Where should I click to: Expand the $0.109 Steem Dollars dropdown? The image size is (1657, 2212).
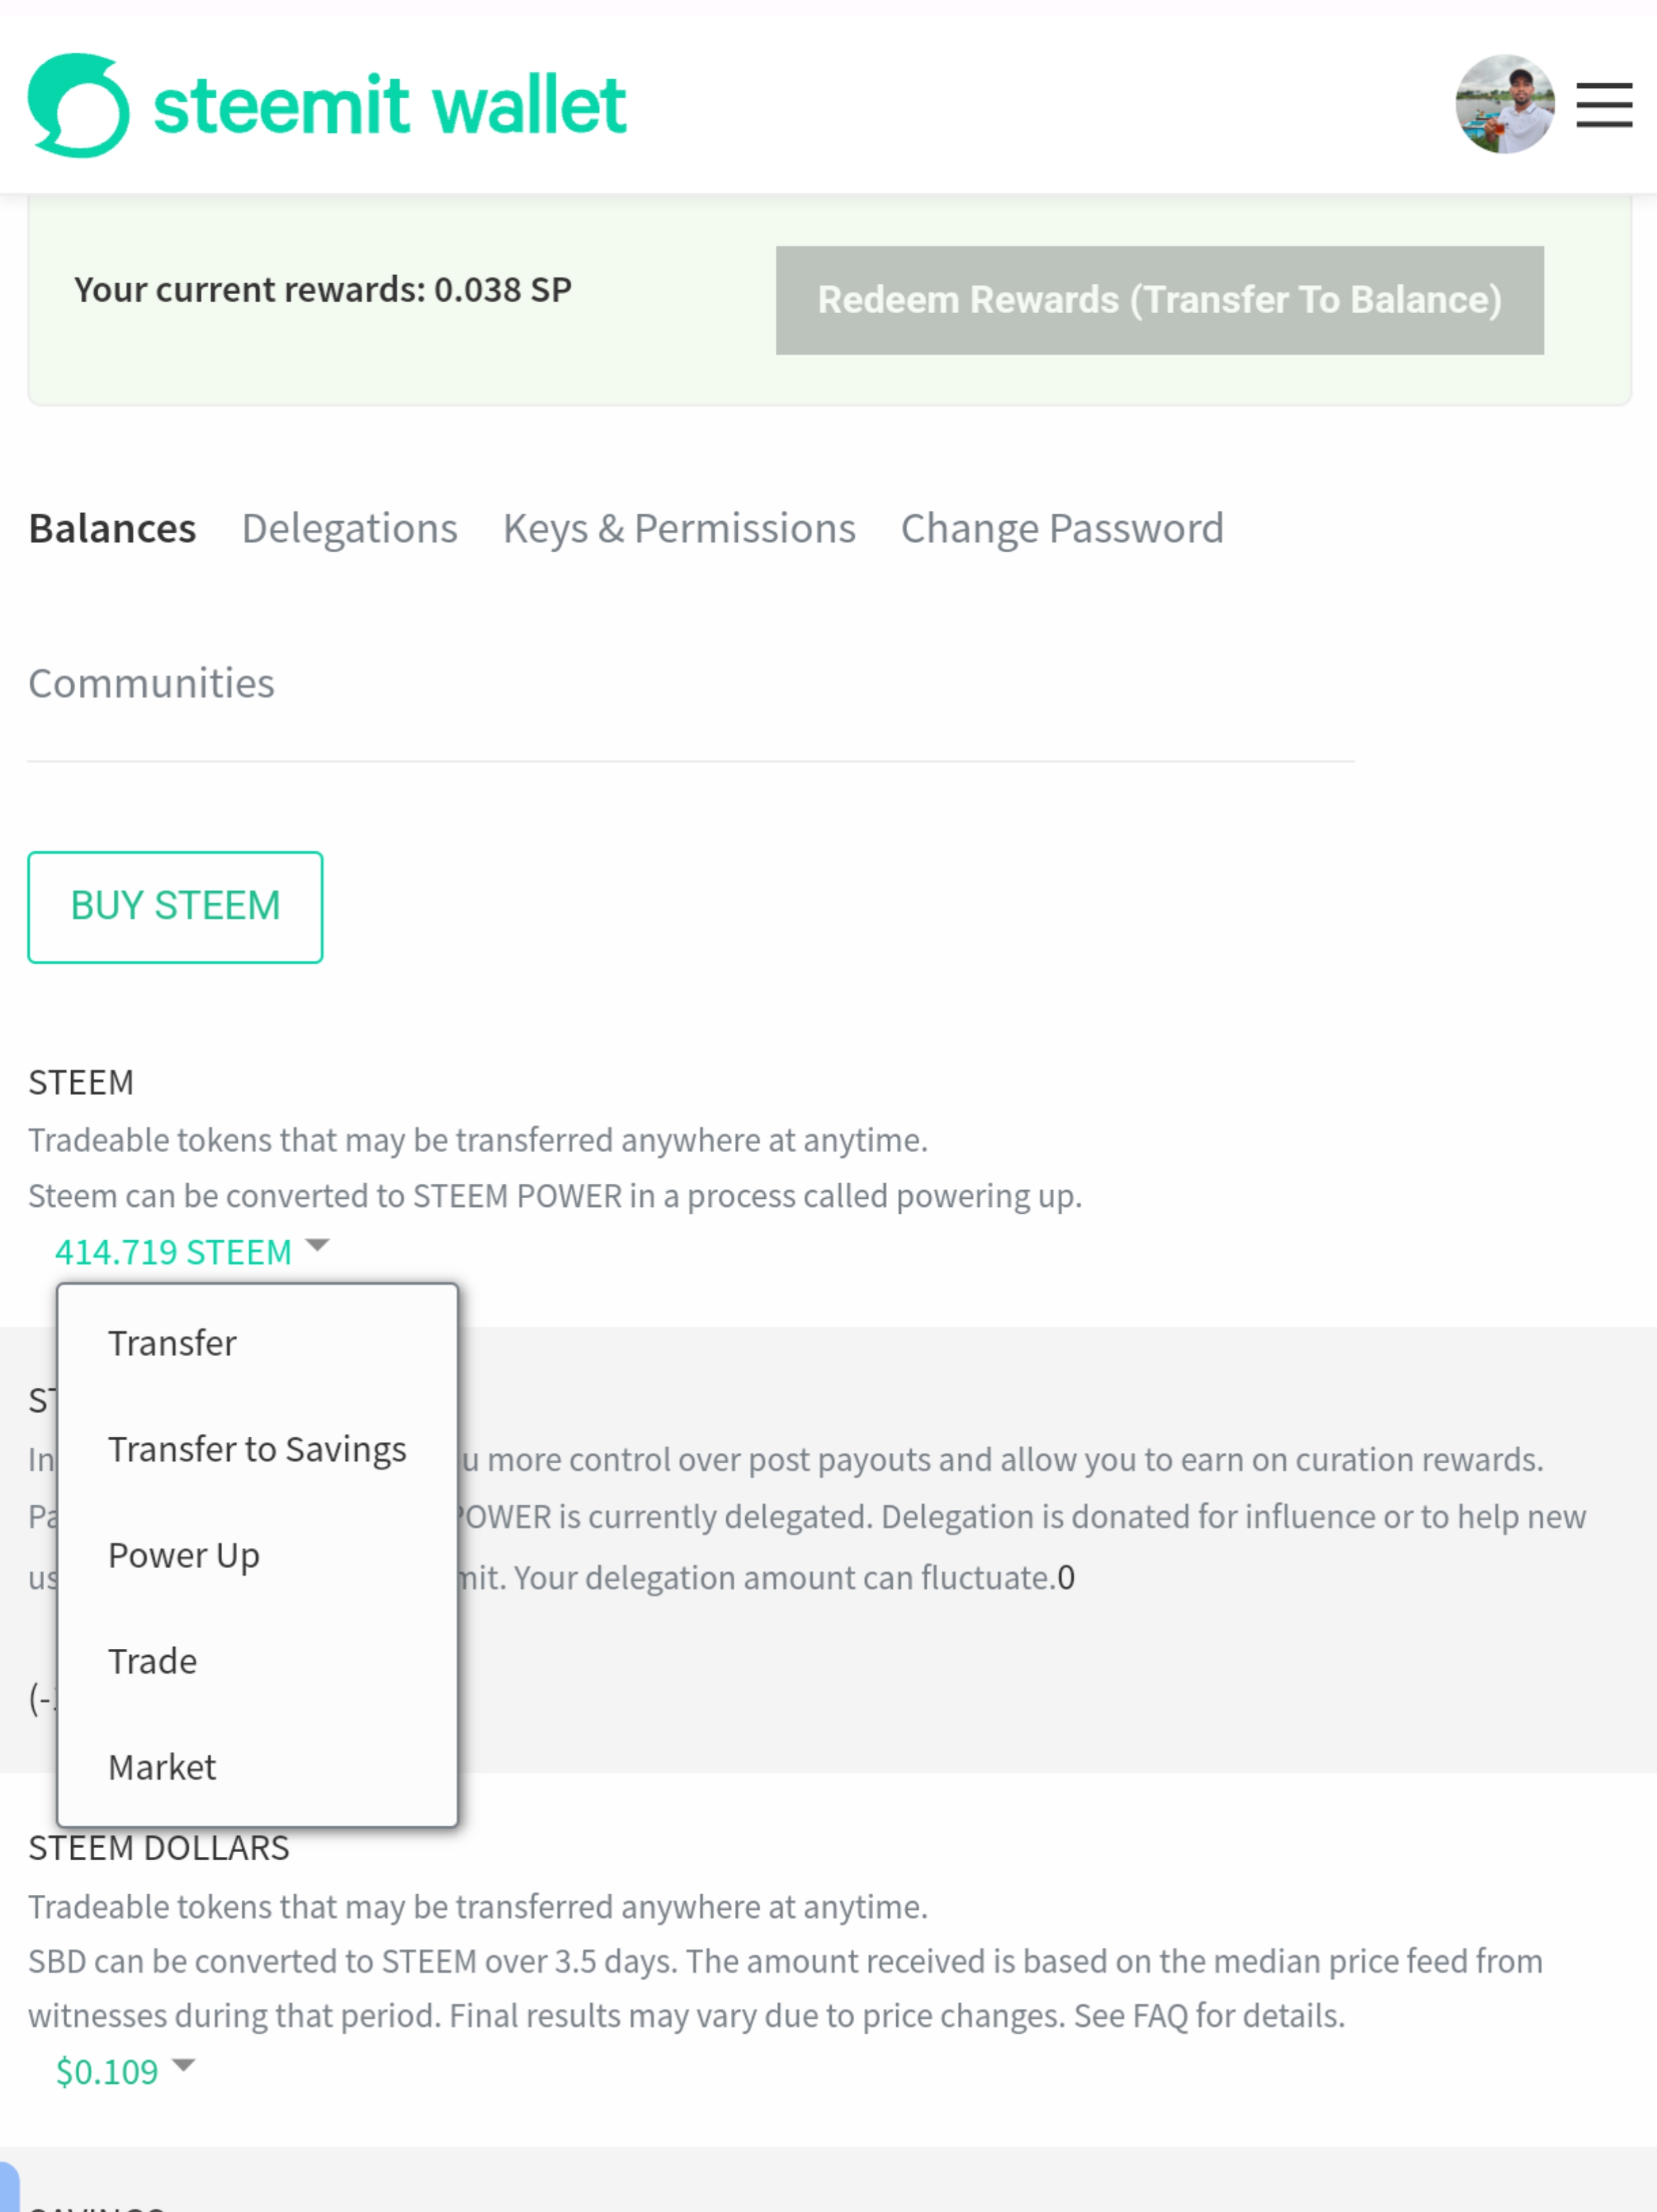click(183, 2064)
